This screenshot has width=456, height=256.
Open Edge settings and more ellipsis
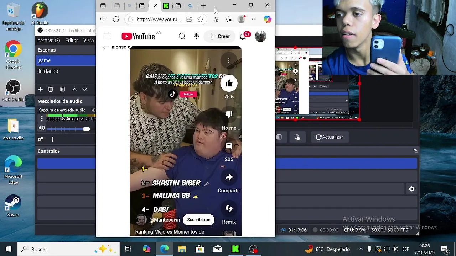click(254, 19)
